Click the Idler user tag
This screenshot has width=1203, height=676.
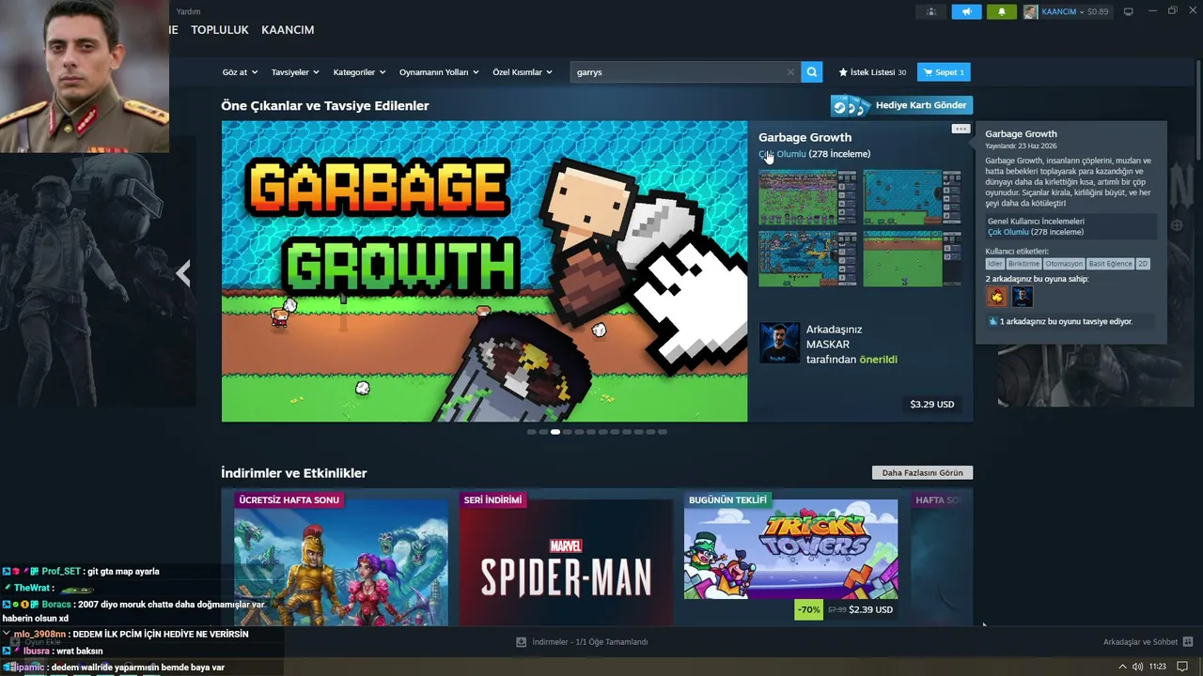[995, 264]
